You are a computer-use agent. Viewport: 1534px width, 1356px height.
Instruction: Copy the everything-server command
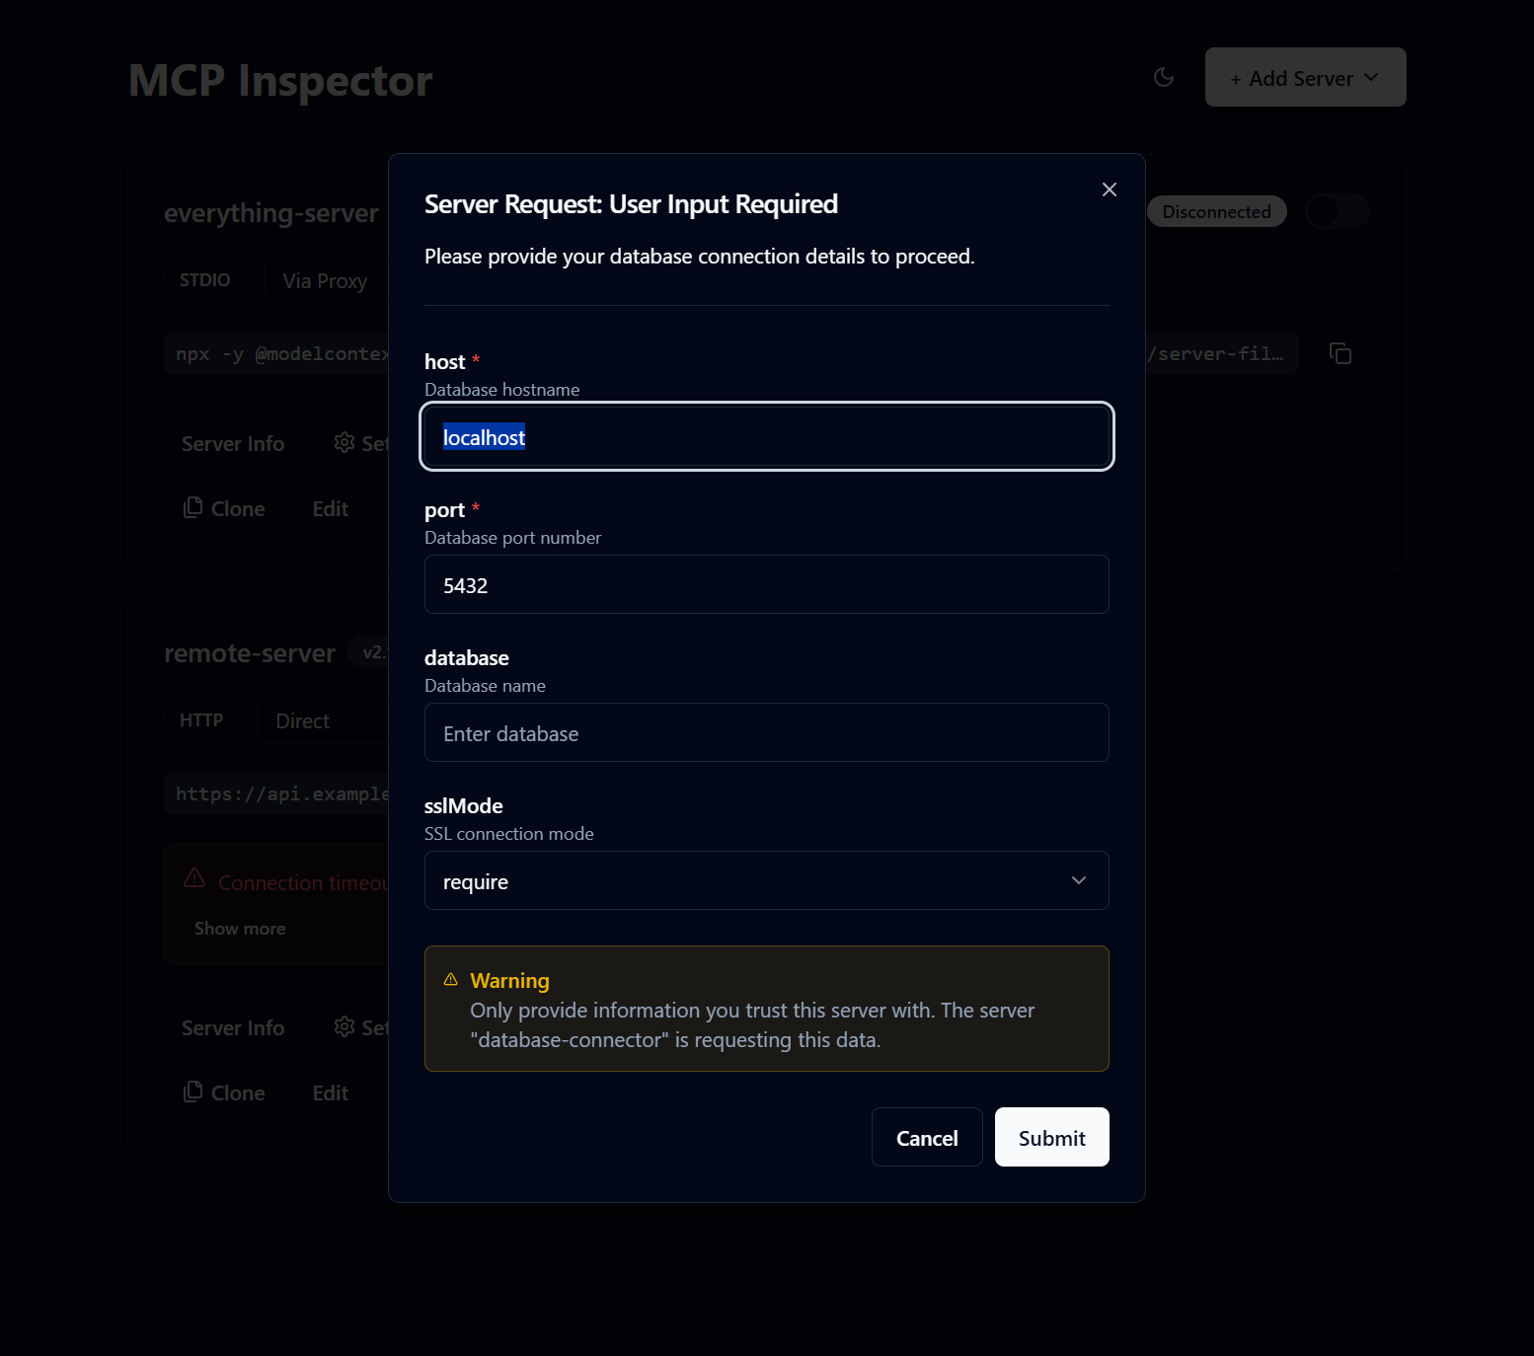click(x=1341, y=353)
